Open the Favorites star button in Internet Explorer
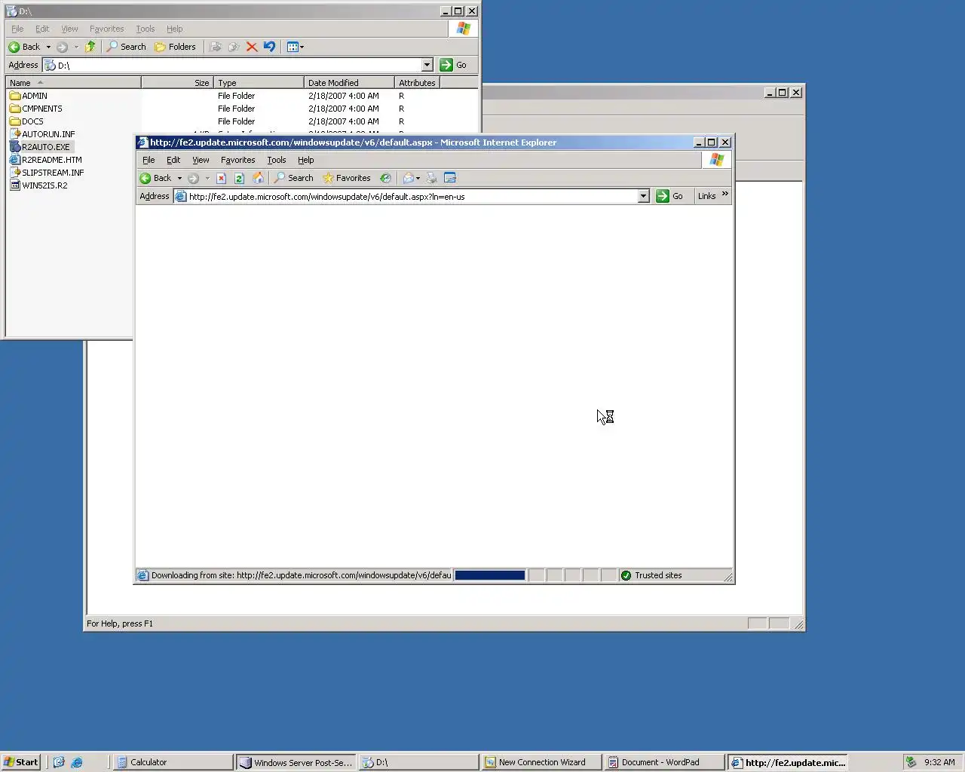 pyautogui.click(x=347, y=178)
